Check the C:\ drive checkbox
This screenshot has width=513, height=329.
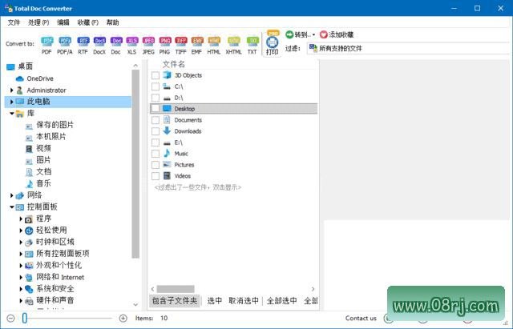pos(156,86)
